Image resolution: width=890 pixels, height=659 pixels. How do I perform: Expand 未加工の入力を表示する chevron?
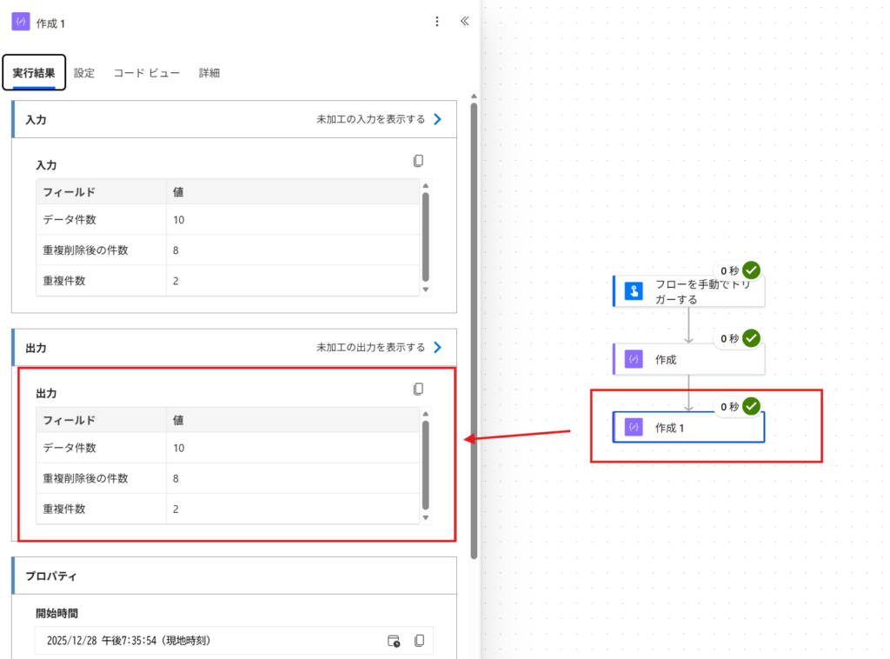(437, 119)
